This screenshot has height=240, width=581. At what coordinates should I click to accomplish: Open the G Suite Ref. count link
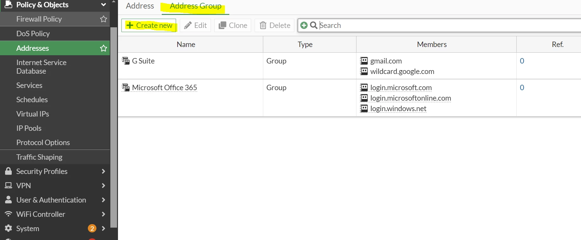522,61
